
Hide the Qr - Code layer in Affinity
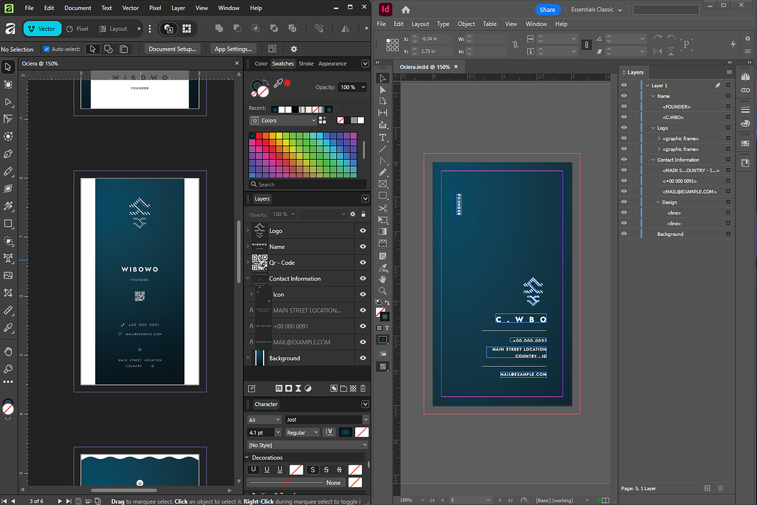click(363, 263)
